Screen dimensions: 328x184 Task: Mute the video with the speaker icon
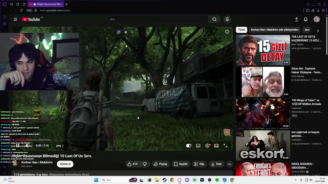coord(27,146)
